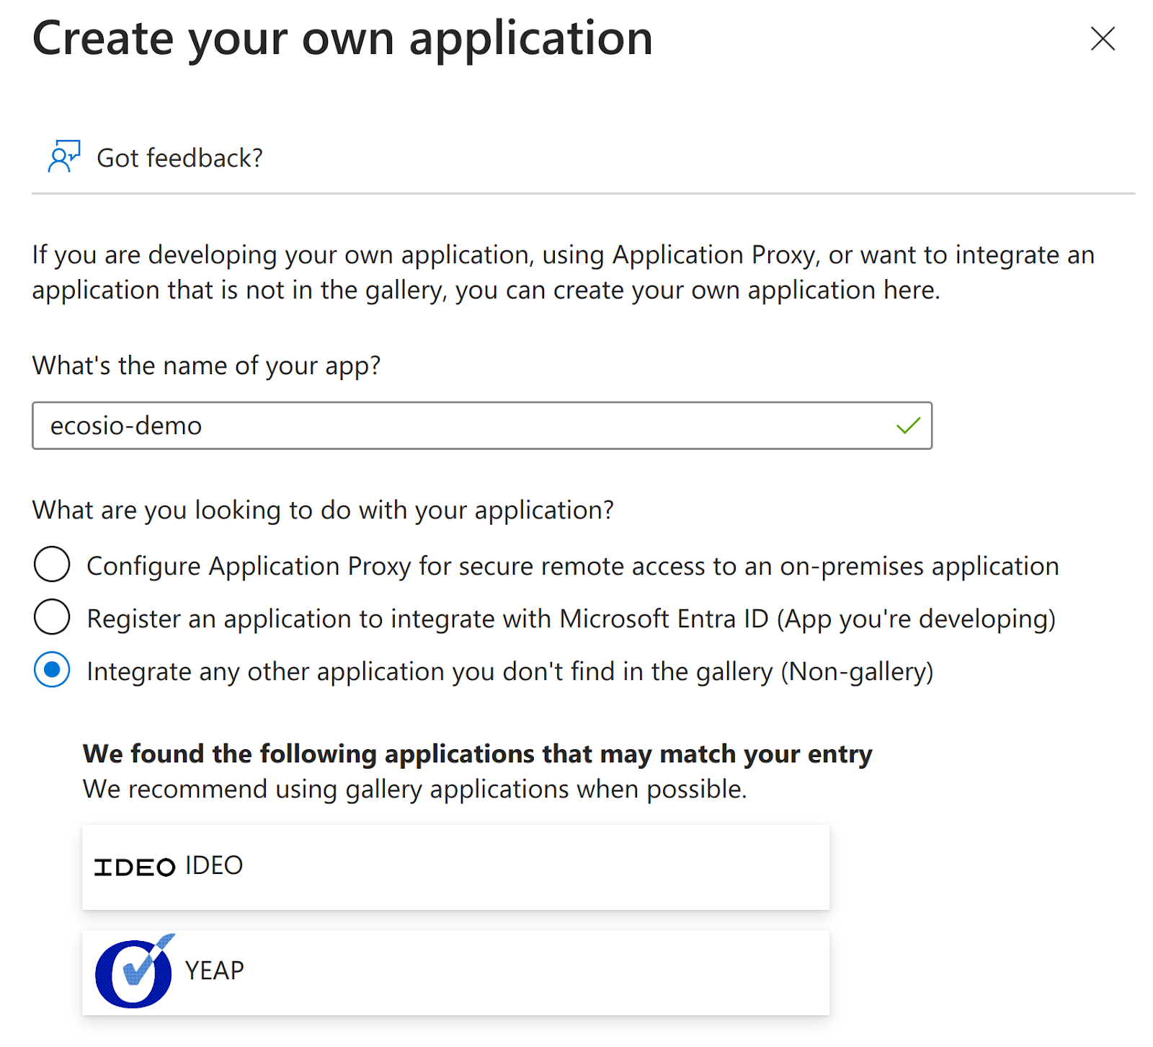Click 'What are you looking to do' question text
Screen dimensions: 1153x1047
point(323,510)
